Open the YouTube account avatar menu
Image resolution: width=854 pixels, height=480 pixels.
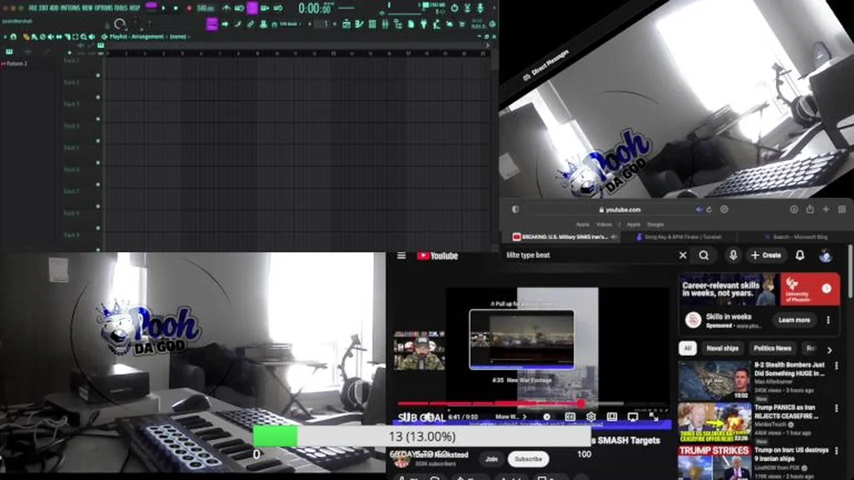pyautogui.click(x=825, y=255)
